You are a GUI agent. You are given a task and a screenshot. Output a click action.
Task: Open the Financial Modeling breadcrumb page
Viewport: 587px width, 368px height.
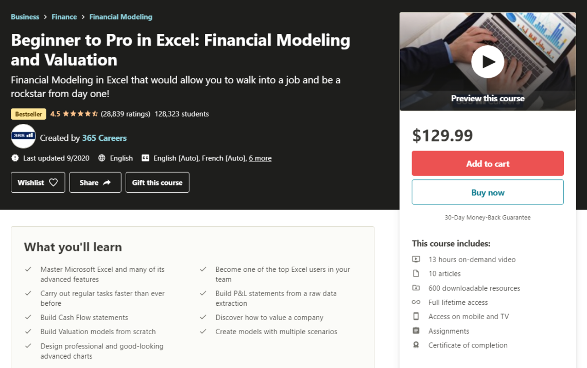(120, 16)
